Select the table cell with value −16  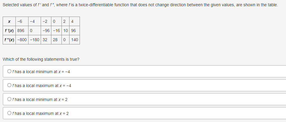point(56,30)
